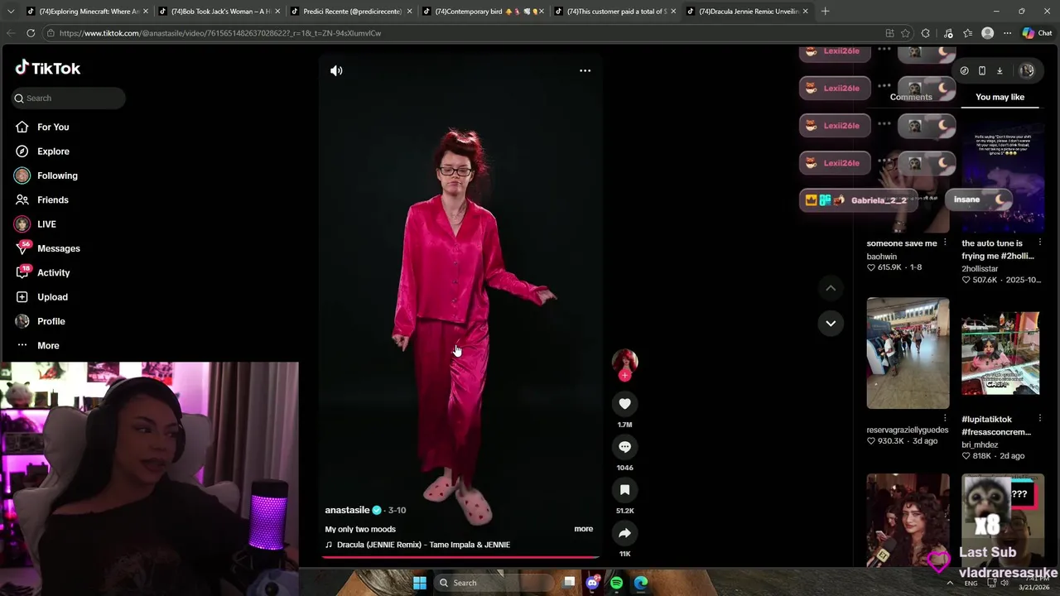Switch to the You may like tab

click(x=1000, y=97)
